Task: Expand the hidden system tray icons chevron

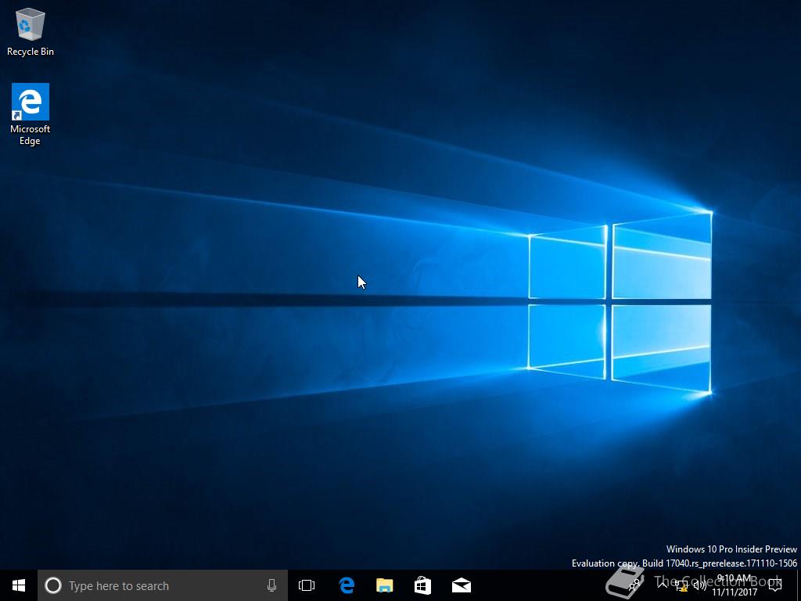Action: [x=663, y=585]
